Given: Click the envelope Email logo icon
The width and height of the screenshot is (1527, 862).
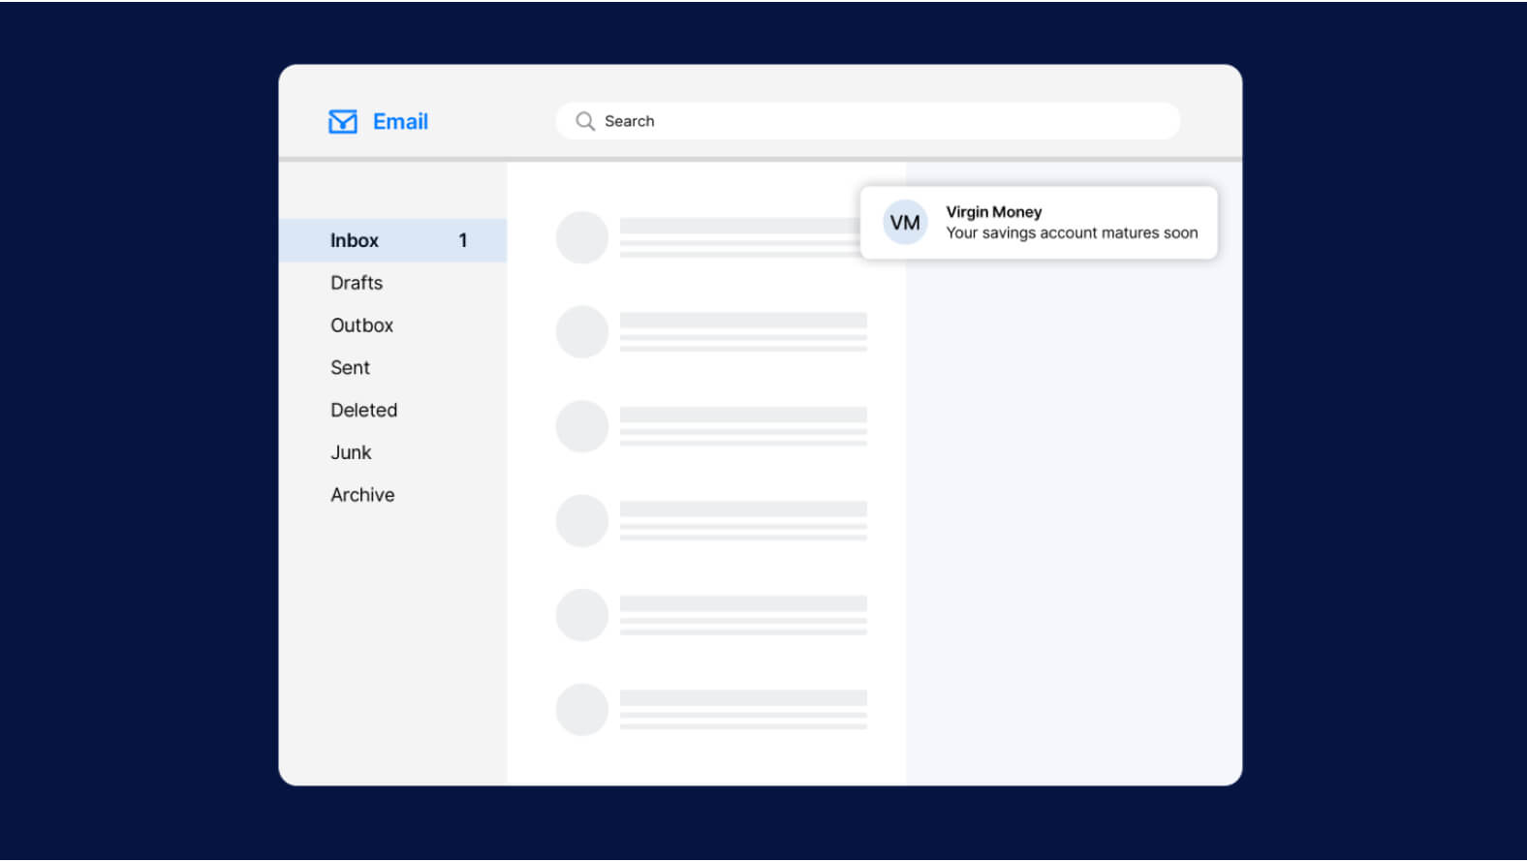Looking at the screenshot, I should click(343, 122).
